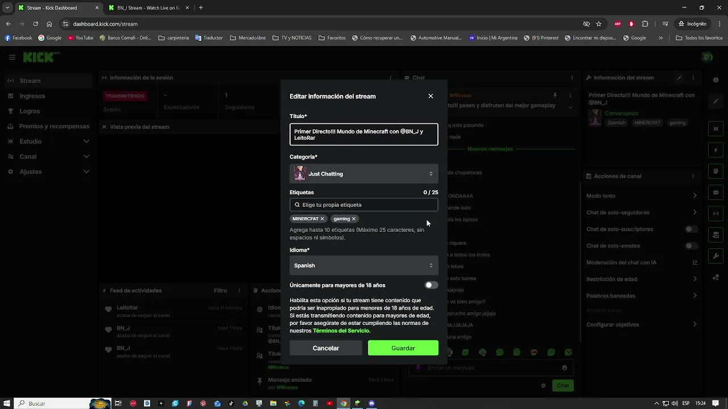
Task: Open the YouTube bookmark
Action: (x=80, y=38)
